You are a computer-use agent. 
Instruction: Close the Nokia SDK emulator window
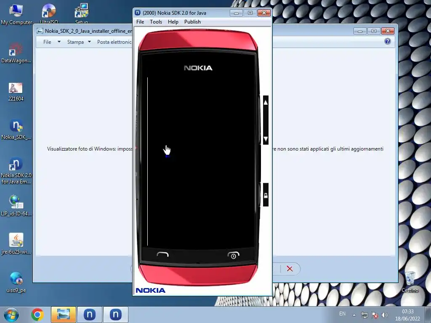(264, 13)
